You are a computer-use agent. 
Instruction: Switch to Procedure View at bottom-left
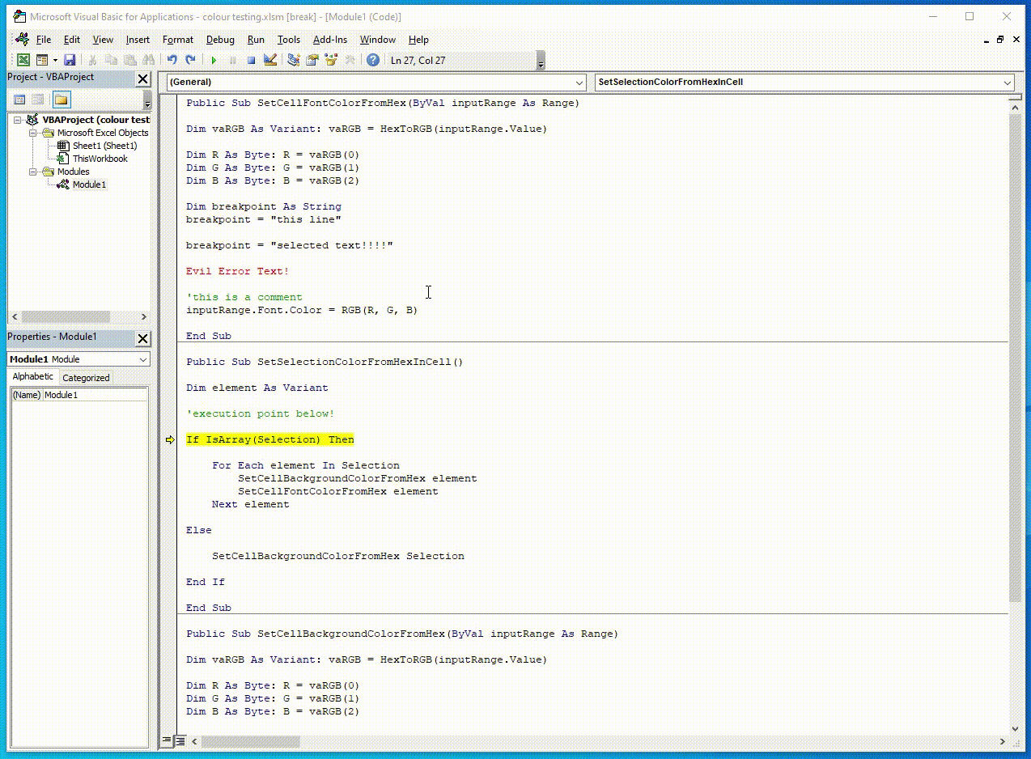click(x=168, y=740)
